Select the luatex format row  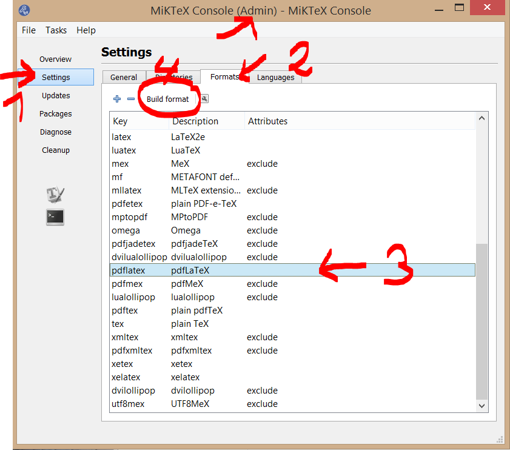pos(292,150)
